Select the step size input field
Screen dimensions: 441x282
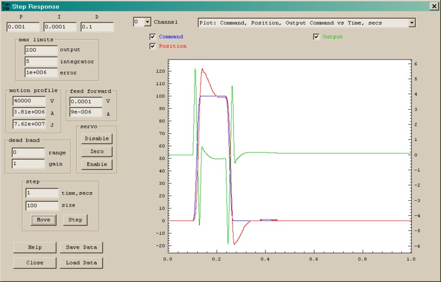pyautogui.click(x=41, y=205)
